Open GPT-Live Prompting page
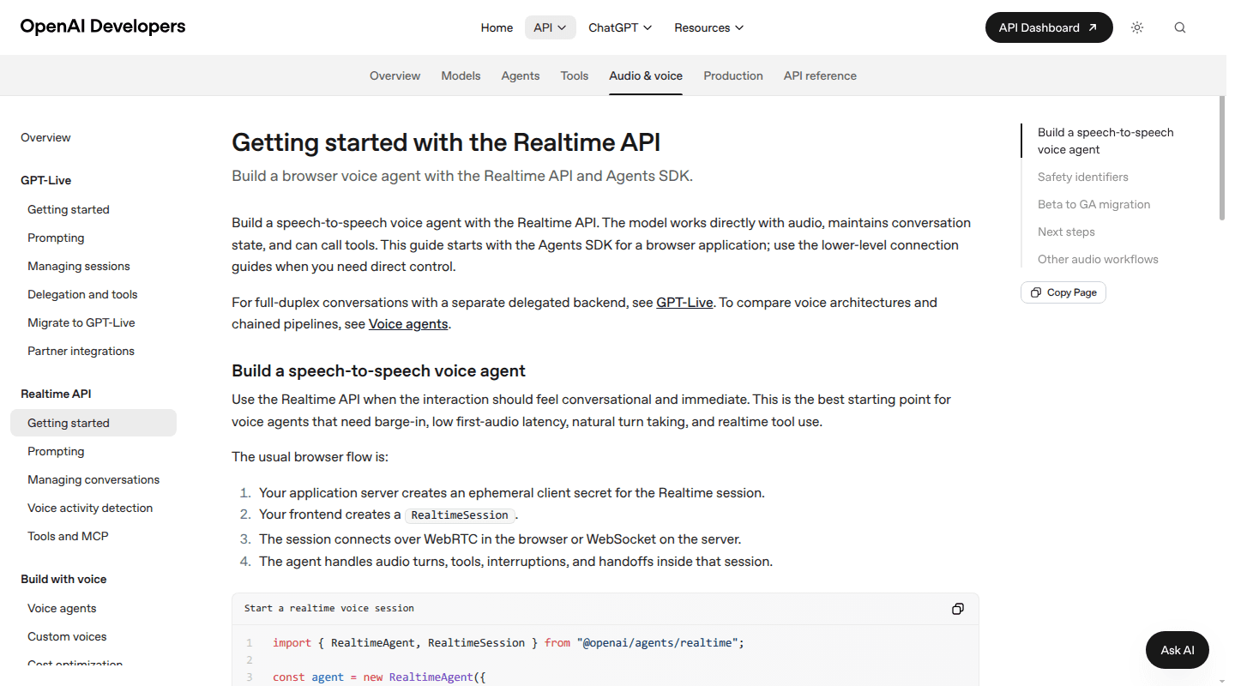The height and width of the screenshot is (686, 1235). pyautogui.click(x=56, y=238)
